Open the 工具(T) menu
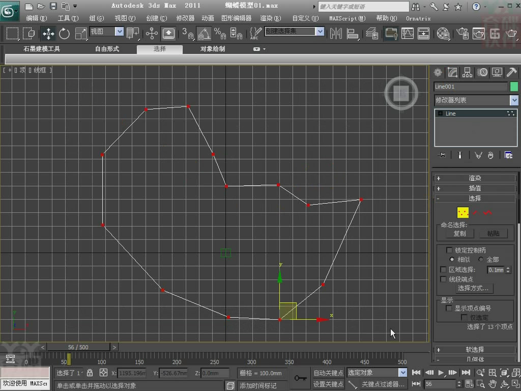 (68, 18)
